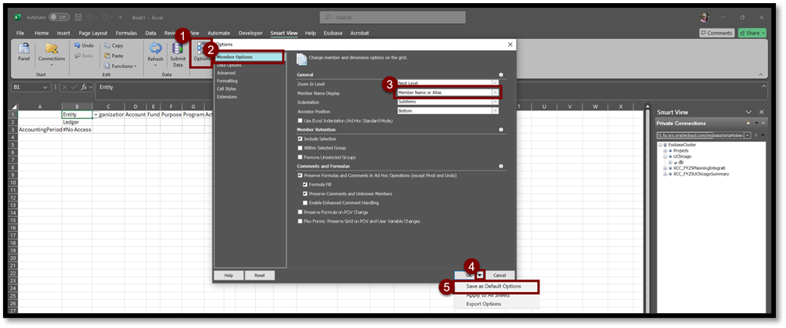Uncheck Formula Fill
Screen dimensions: 786x328
[305, 185]
